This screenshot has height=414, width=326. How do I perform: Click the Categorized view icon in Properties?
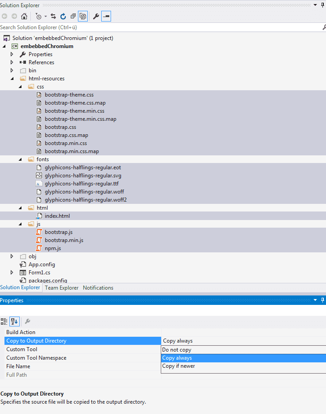tap(4, 321)
